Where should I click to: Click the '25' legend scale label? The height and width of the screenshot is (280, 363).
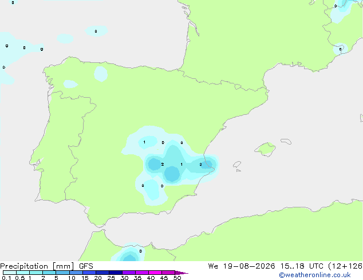(x=111, y=278)
